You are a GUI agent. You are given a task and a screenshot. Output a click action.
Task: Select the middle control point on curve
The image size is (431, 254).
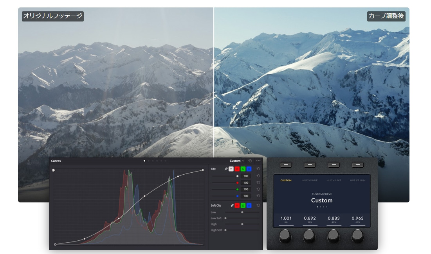tap(144, 196)
